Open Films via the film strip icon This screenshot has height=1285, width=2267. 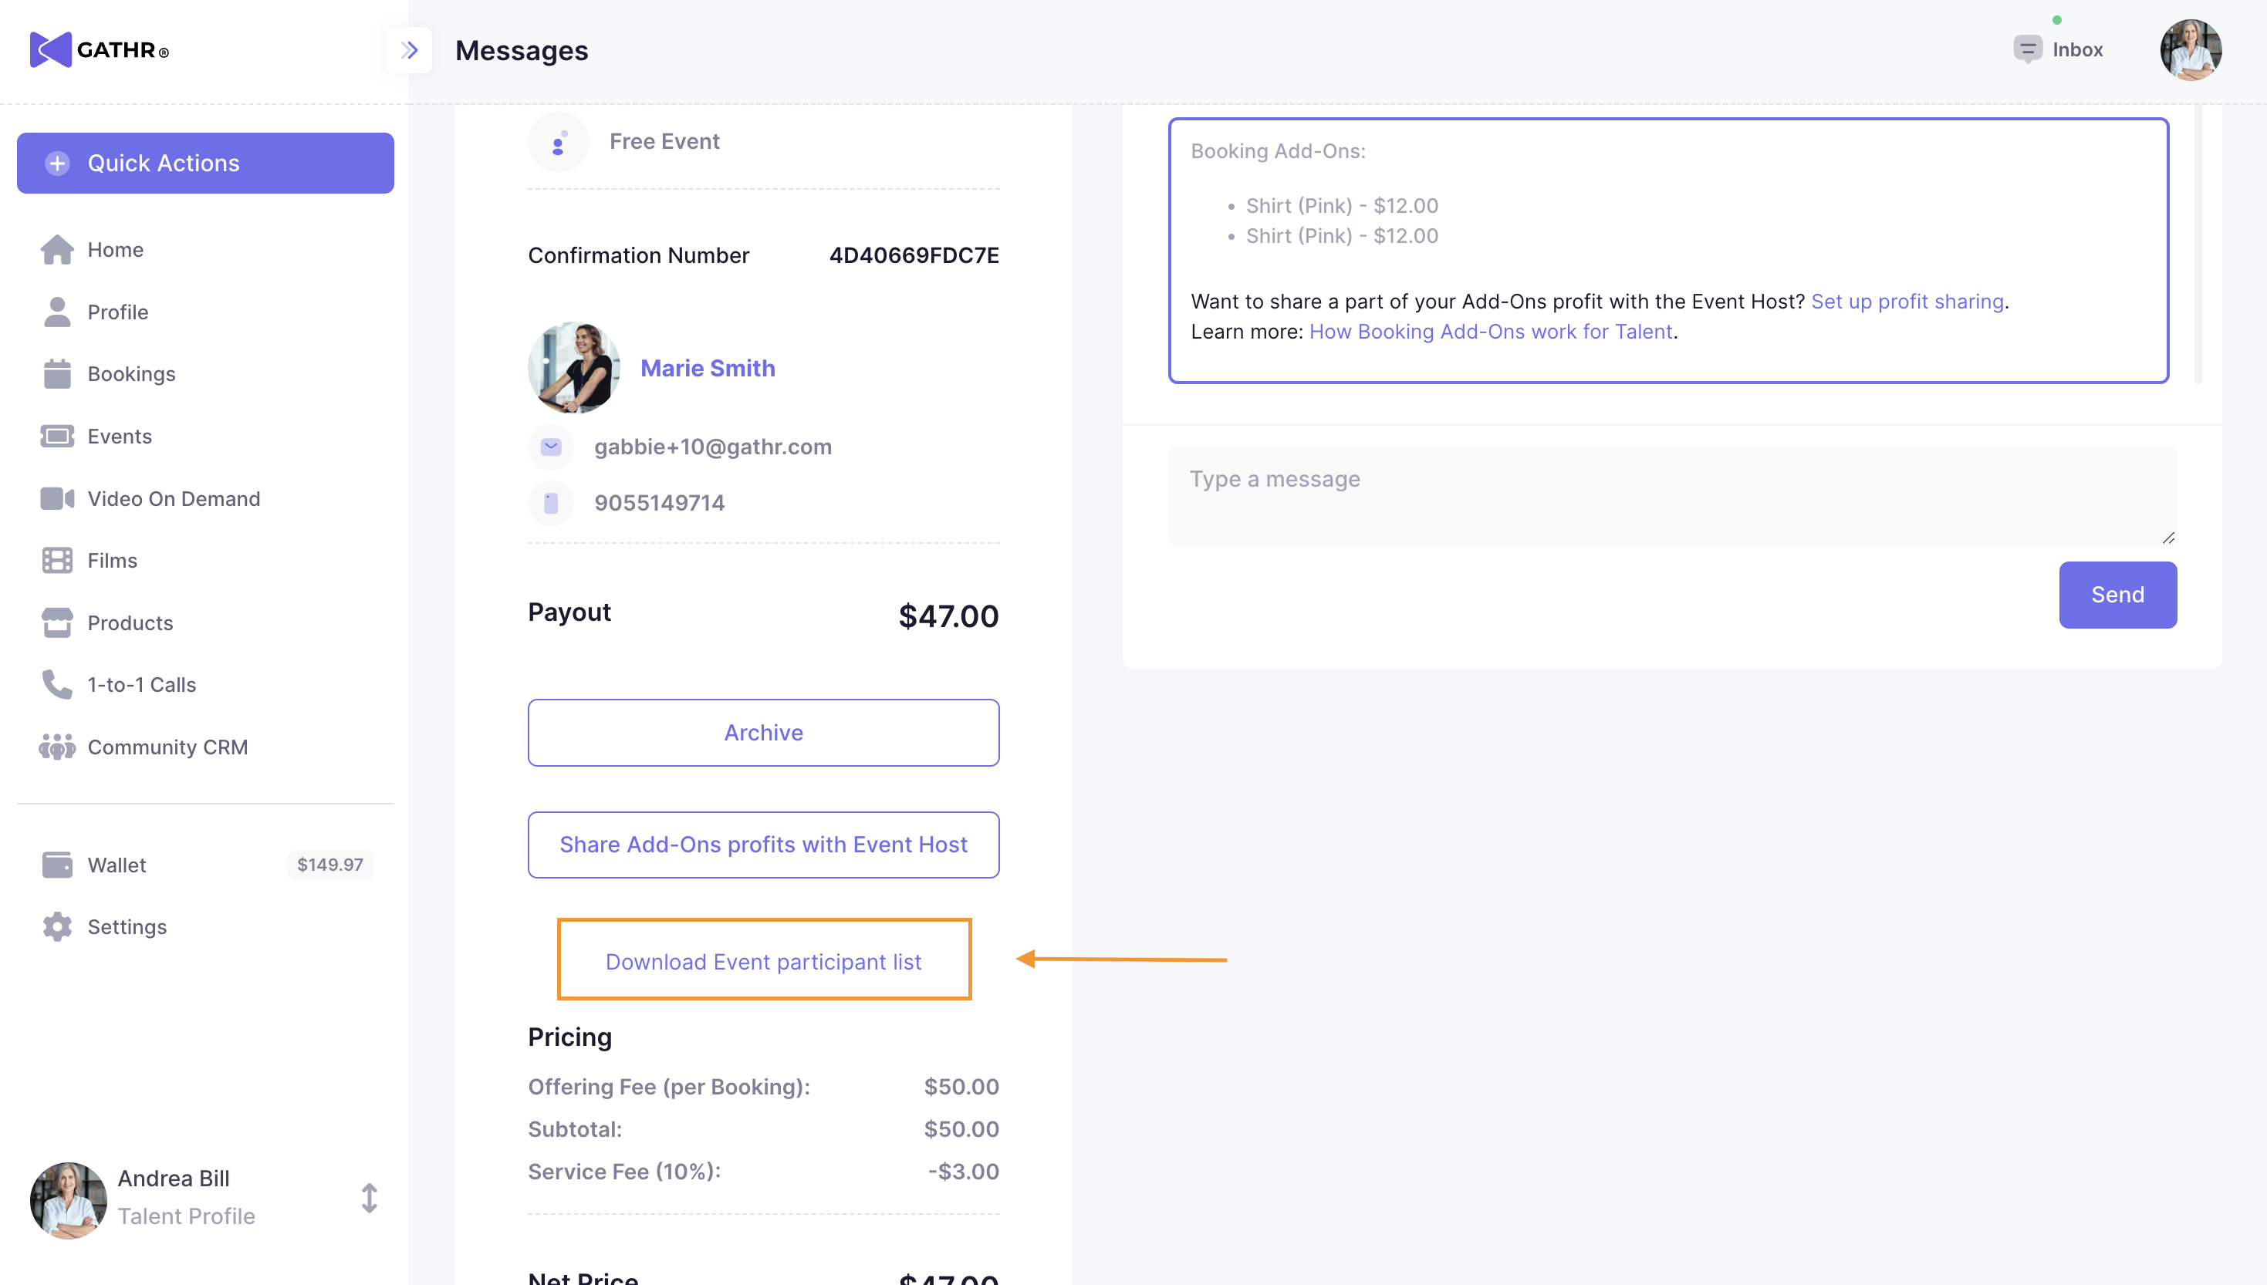point(57,561)
